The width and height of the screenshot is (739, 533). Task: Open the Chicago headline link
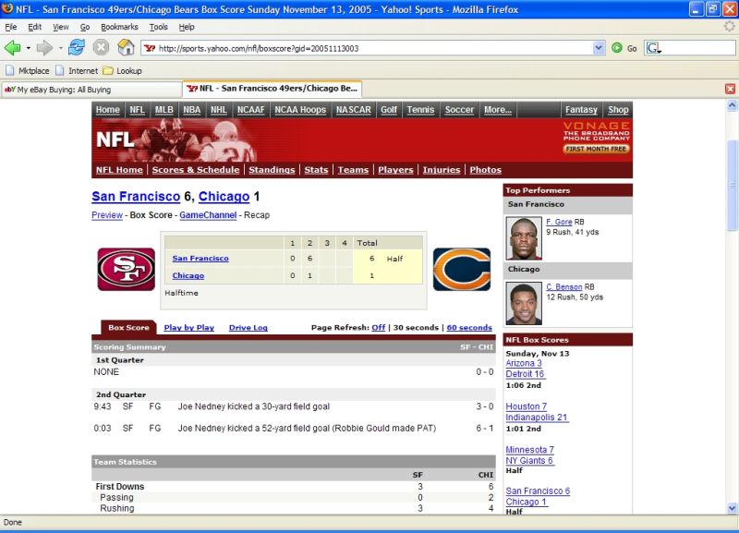click(224, 197)
